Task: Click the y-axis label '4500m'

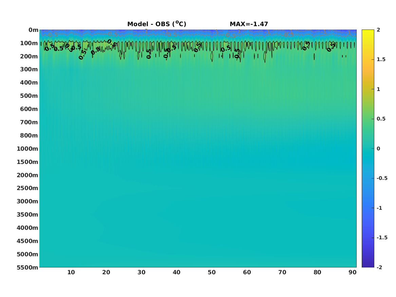Action: pyautogui.click(x=27, y=241)
